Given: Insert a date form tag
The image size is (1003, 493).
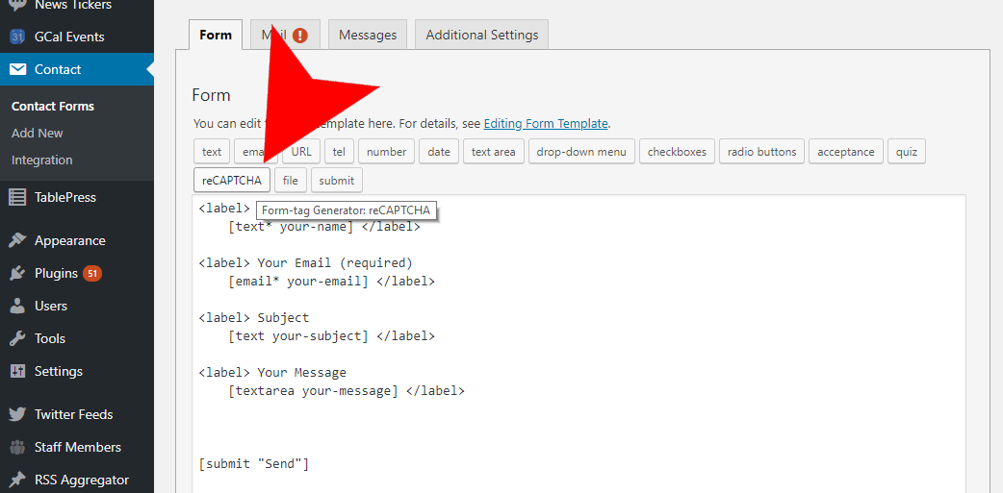Looking at the screenshot, I should coord(439,152).
